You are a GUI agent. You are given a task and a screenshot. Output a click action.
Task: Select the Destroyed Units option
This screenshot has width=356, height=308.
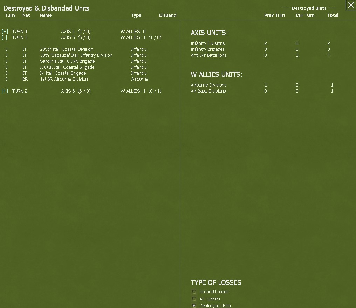click(x=194, y=306)
